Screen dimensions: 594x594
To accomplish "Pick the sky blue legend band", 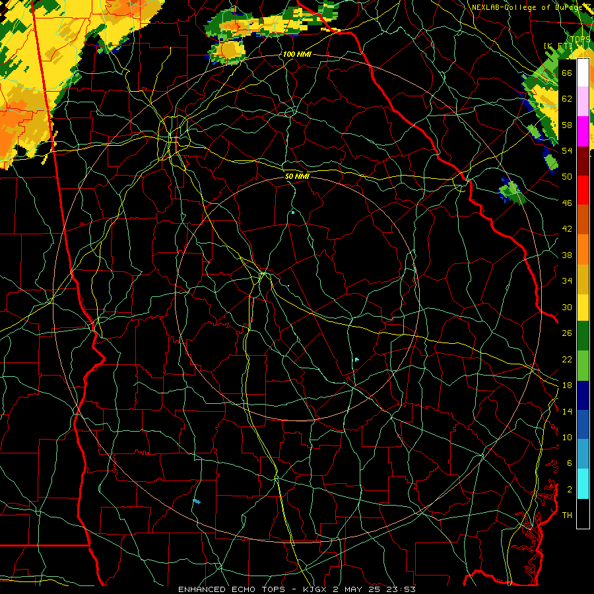I will click(x=583, y=454).
